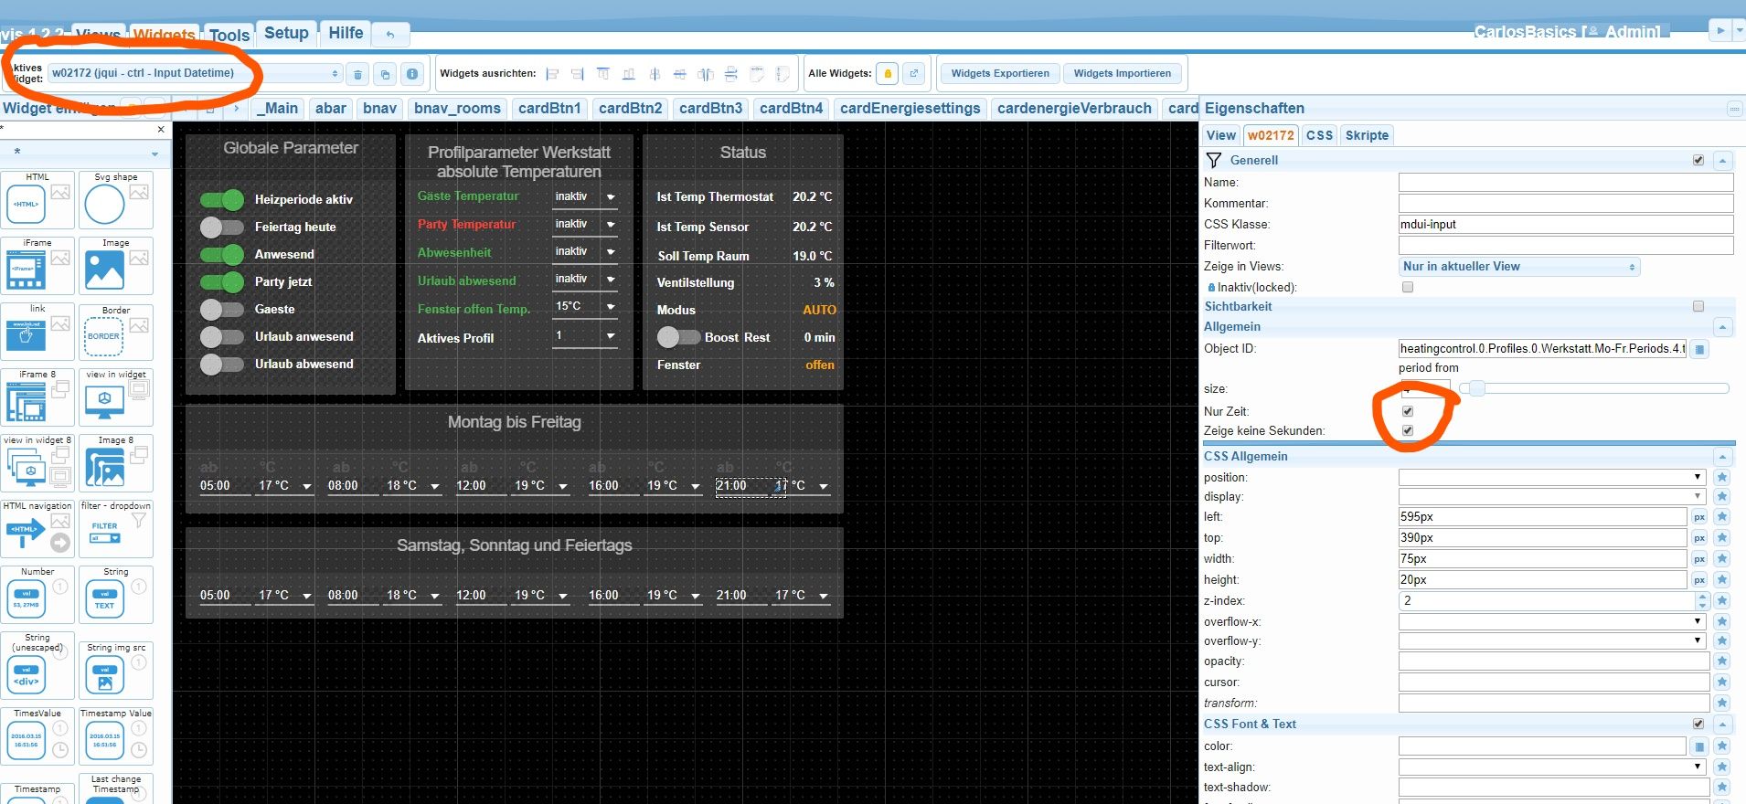Click the Eigenschaften panel menu icon
Screen dimensions: 1746x804
point(1733,109)
